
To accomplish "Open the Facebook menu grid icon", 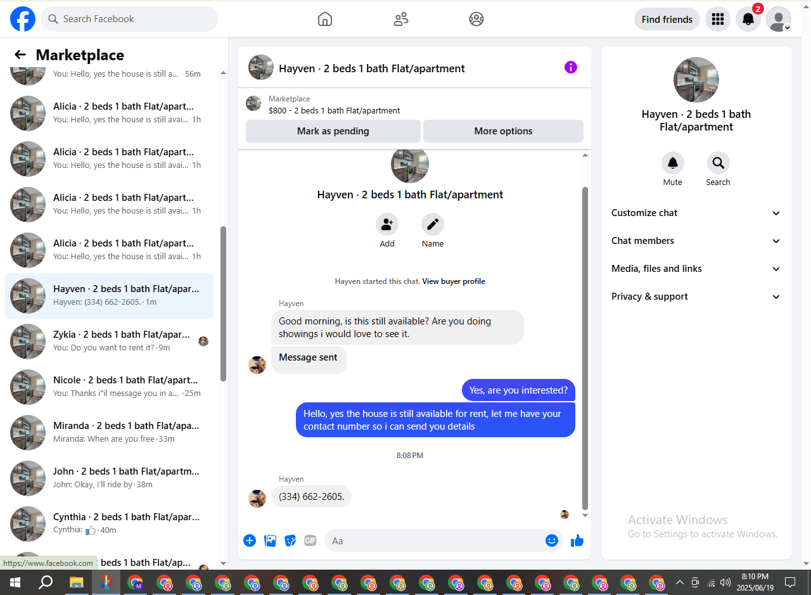I will point(718,19).
